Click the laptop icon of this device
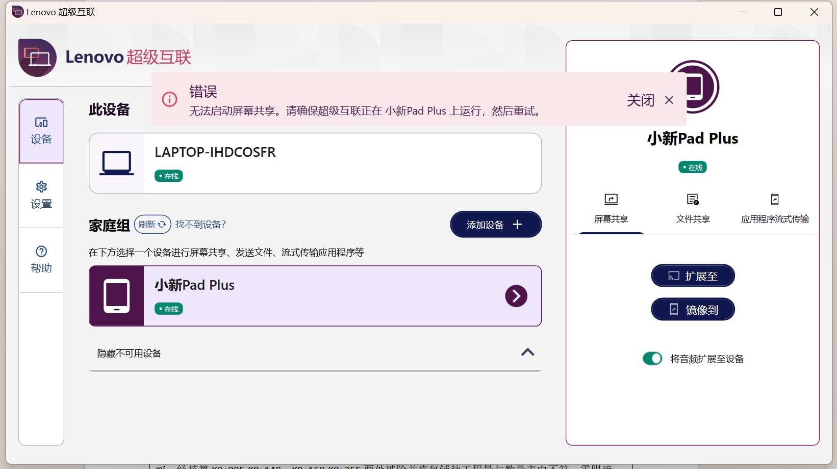 coord(117,163)
